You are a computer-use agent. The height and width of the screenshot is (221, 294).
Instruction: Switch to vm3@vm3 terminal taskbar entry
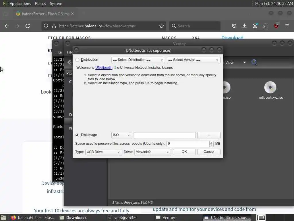(122, 218)
